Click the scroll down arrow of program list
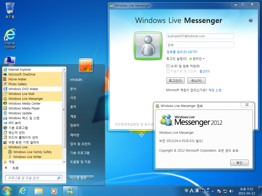The height and width of the screenshot is (196, 262). click(x=64, y=162)
